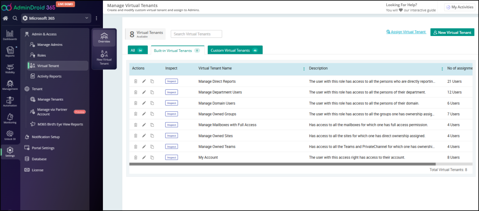479x211 pixels.
Task: Open the three-dot menu beside Microsoft 365
Action: tap(96, 18)
